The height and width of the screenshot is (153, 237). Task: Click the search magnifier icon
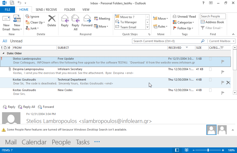point(203,41)
